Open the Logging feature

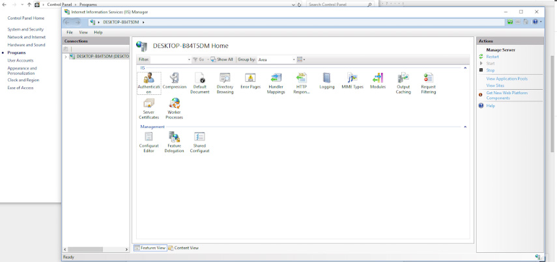pyautogui.click(x=327, y=81)
